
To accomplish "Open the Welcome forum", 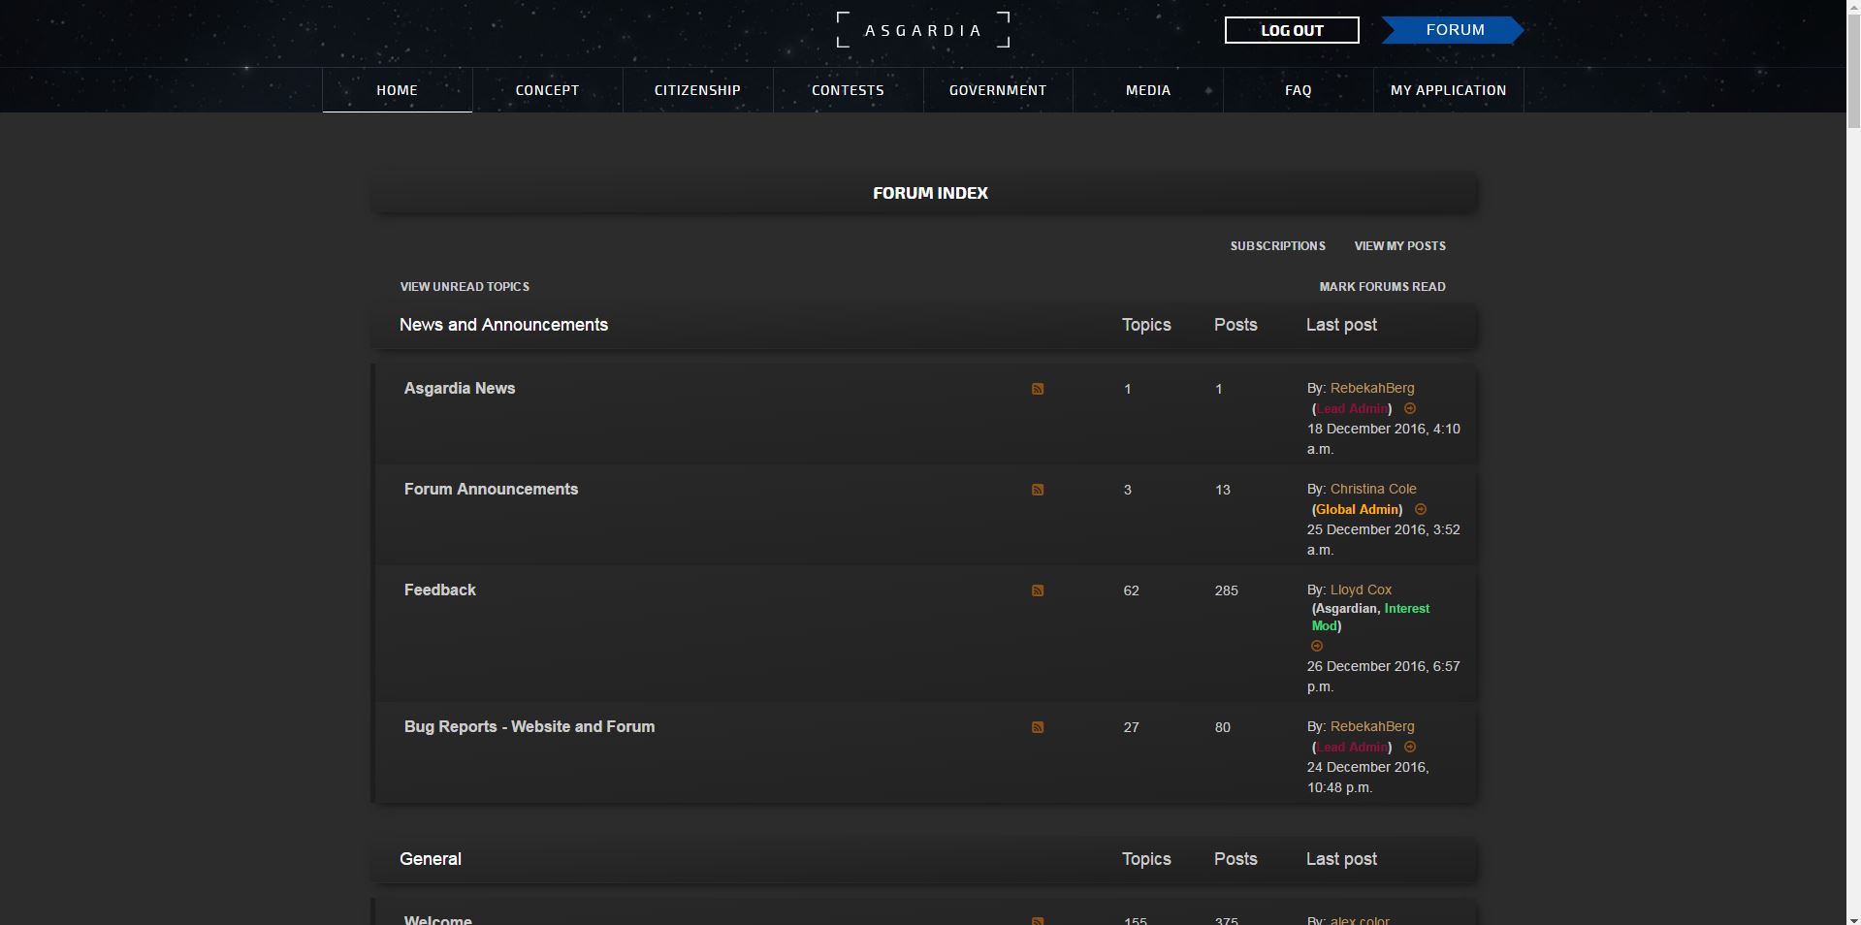I will [x=438, y=919].
